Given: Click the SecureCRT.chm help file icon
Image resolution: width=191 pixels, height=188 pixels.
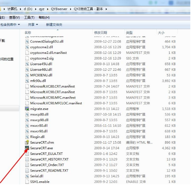Looking at the screenshot, I should pyautogui.click(x=27, y=143).
